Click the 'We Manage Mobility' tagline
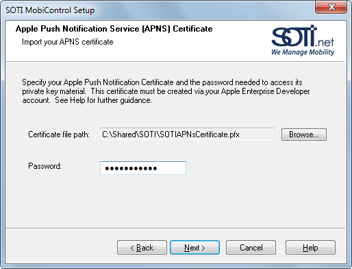Screen dimensions: 352x269 [303, 52]
